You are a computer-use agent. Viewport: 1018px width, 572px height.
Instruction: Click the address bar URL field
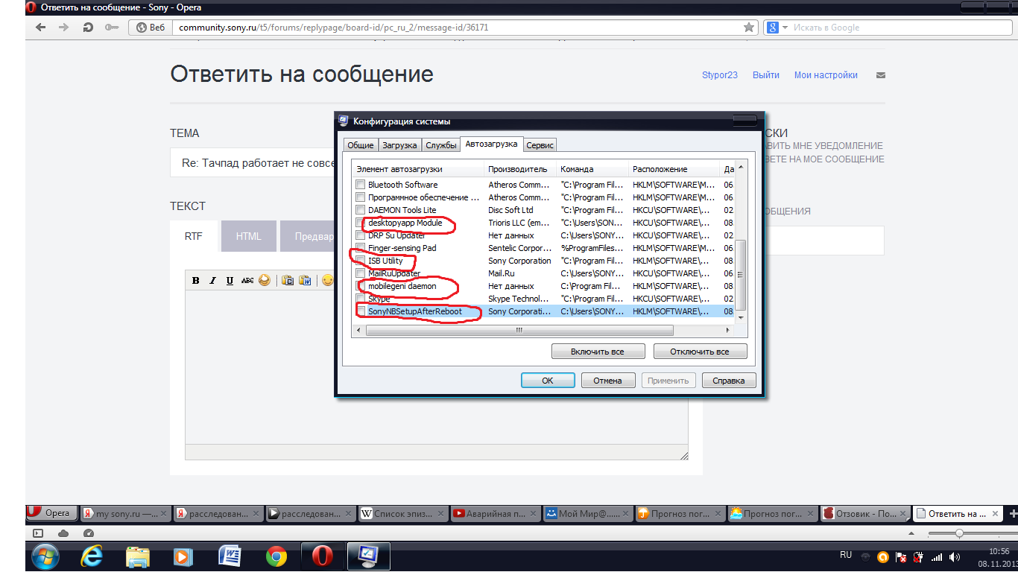coord(455,28)
